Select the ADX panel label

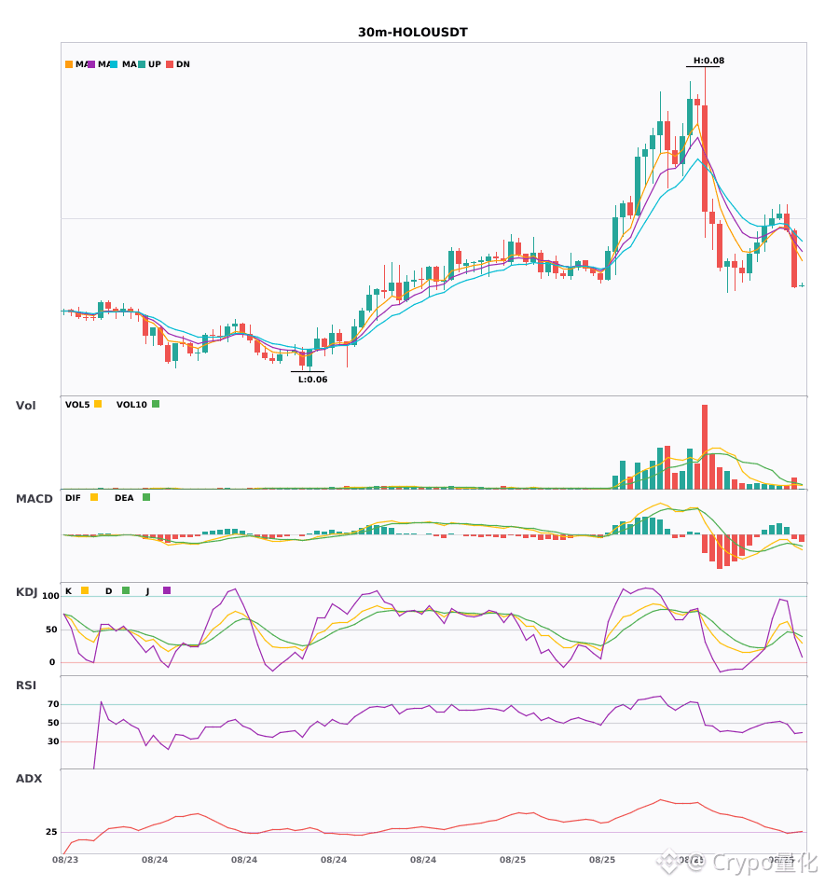coord(29,779)
